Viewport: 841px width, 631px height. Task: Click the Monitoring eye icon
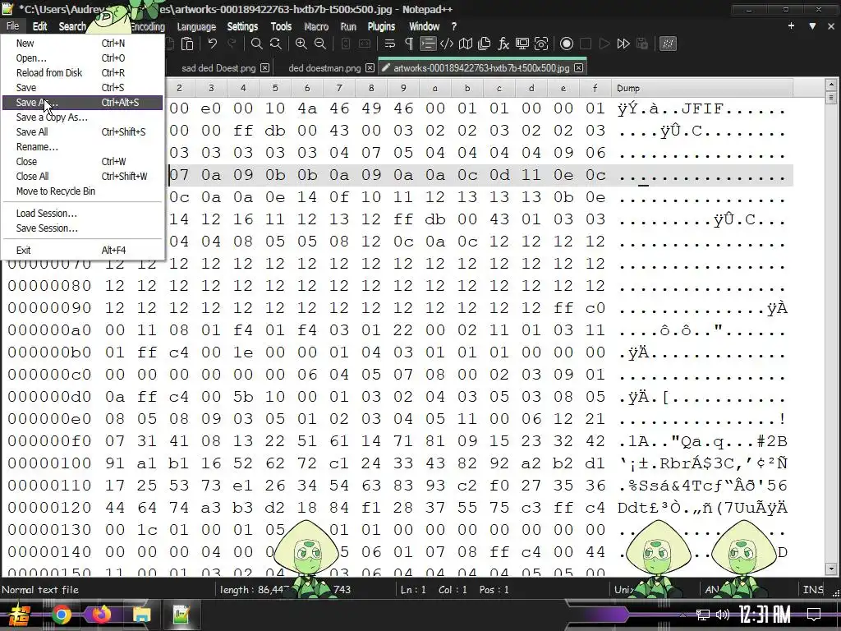point(541,44)
